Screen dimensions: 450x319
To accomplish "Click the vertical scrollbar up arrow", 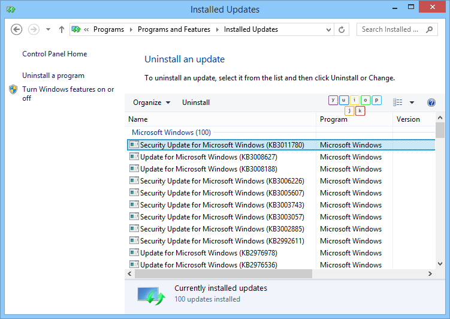I will [x=440, y=118].
